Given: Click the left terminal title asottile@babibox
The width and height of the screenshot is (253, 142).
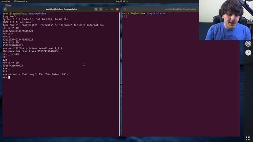Looking at the screenshot, I should point(61,9).
